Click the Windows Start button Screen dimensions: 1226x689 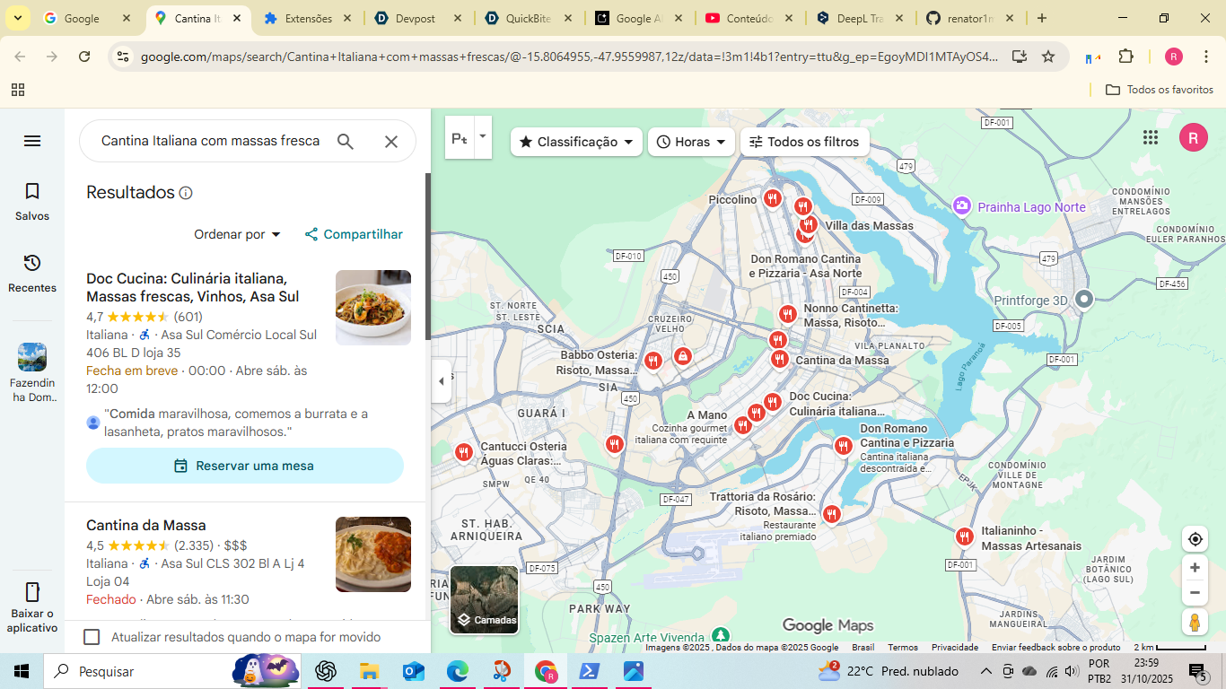coord(22,671)
